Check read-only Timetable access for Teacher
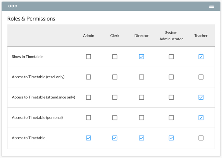Screen dimensions: 222x158 coord(201,77)
